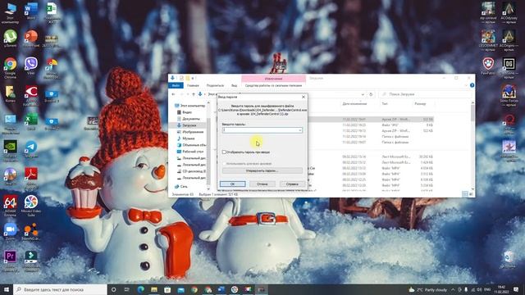Select Рабочий стол in navigation tree
The width and height of the screenshot is (525, 295).
point(193,152)
